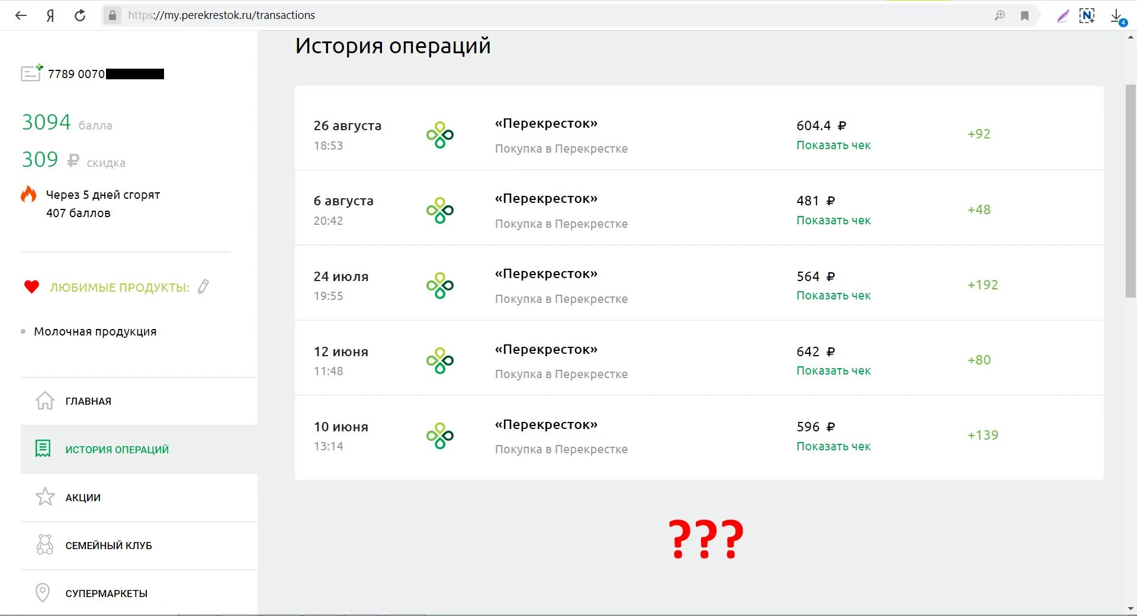Open the purple pen extension icon
1137x616 pixels.
pos(1063,16)
